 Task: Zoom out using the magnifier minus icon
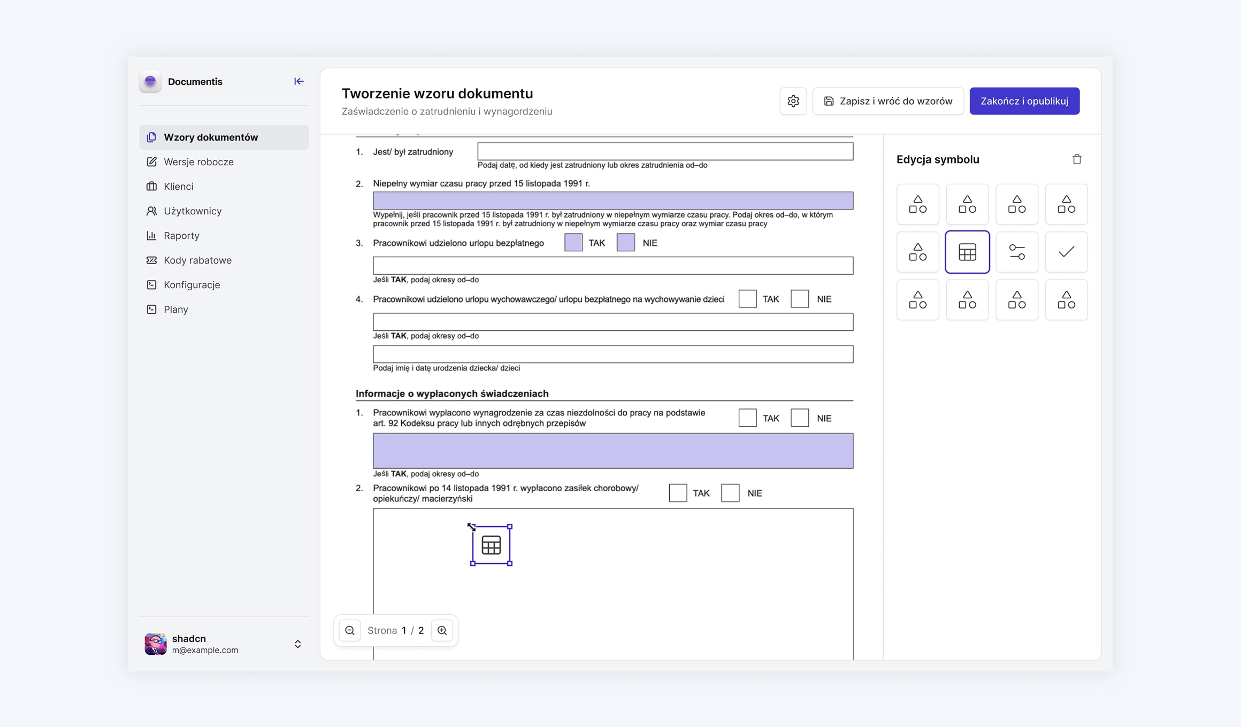350,630
